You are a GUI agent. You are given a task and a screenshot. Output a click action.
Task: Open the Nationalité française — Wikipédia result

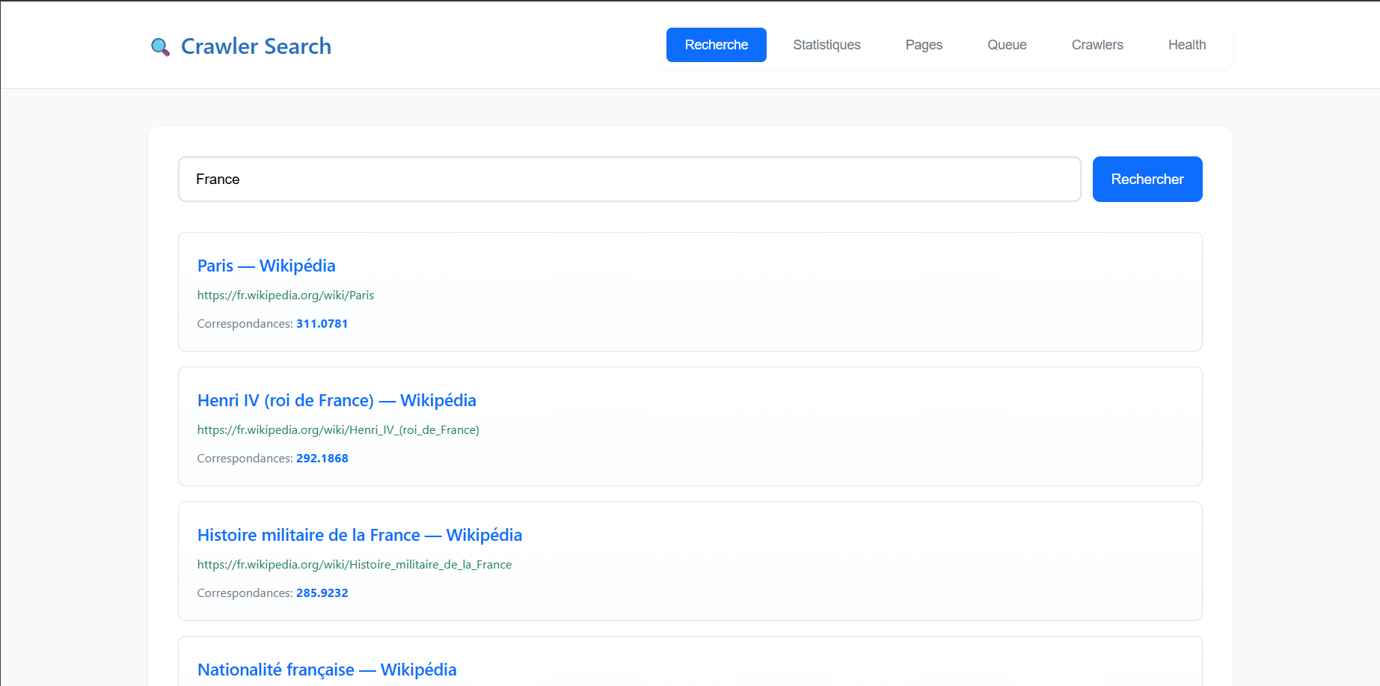[x=327, y=670]
